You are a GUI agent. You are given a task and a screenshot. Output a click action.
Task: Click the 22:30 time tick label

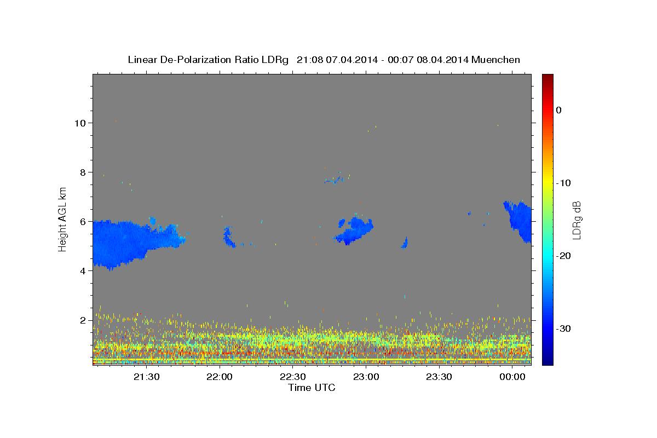[293, 377]
